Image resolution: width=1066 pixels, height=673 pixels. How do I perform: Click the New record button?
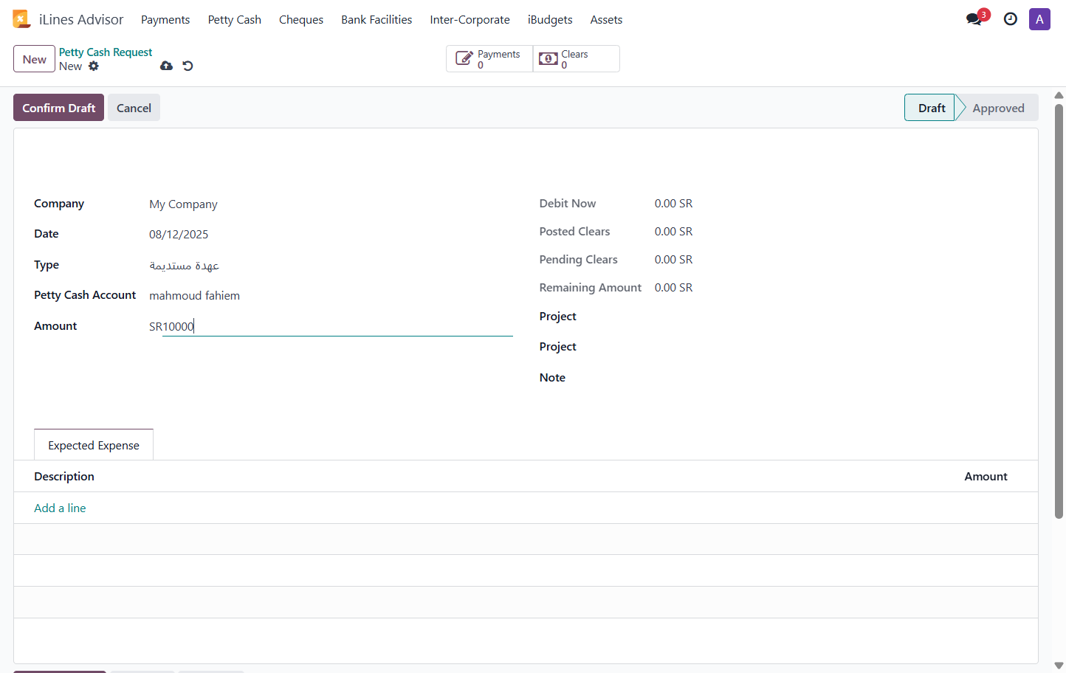click(34, 59)
